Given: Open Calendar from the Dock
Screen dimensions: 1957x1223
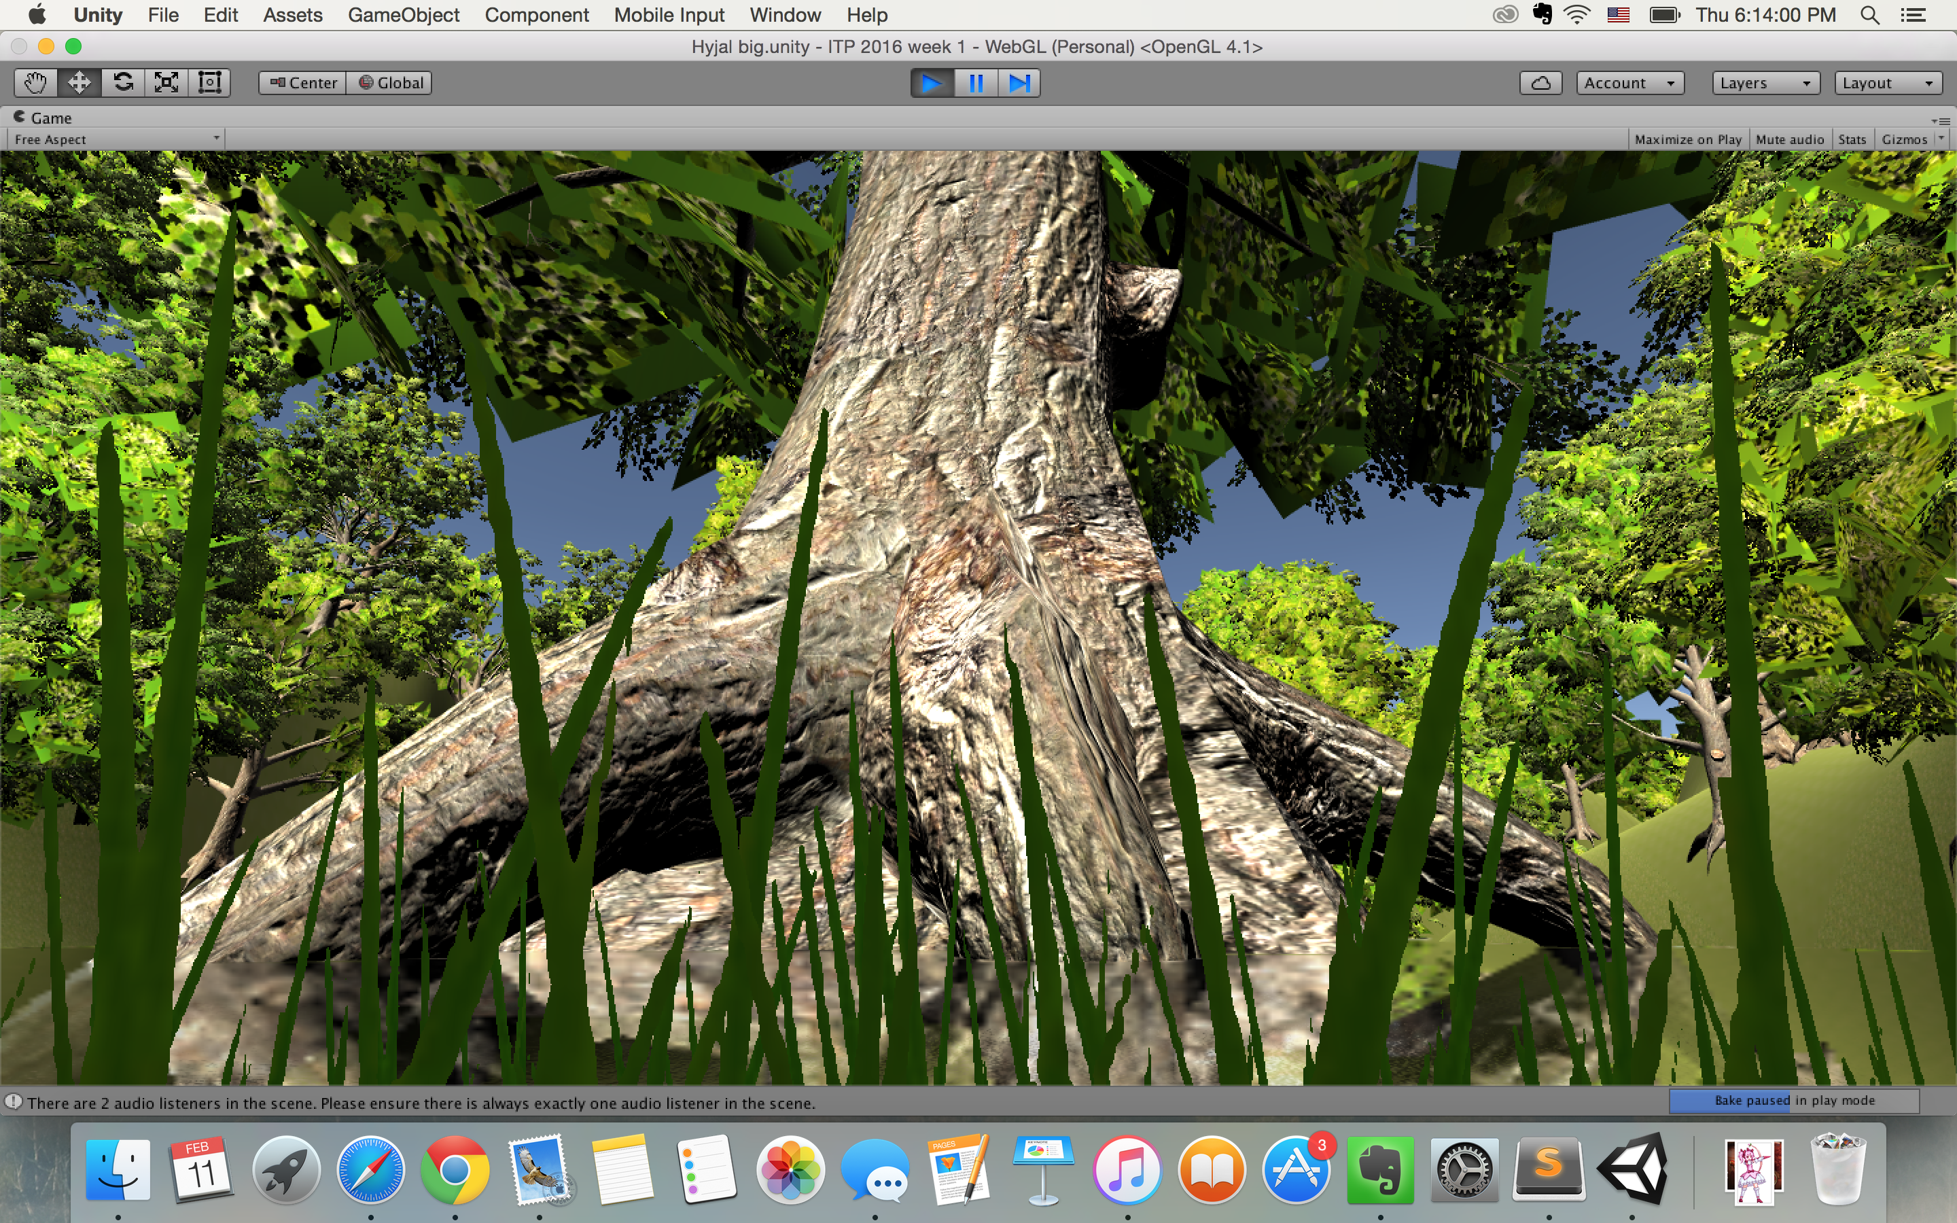Looking at the screenshot, I should [201, 1169].
